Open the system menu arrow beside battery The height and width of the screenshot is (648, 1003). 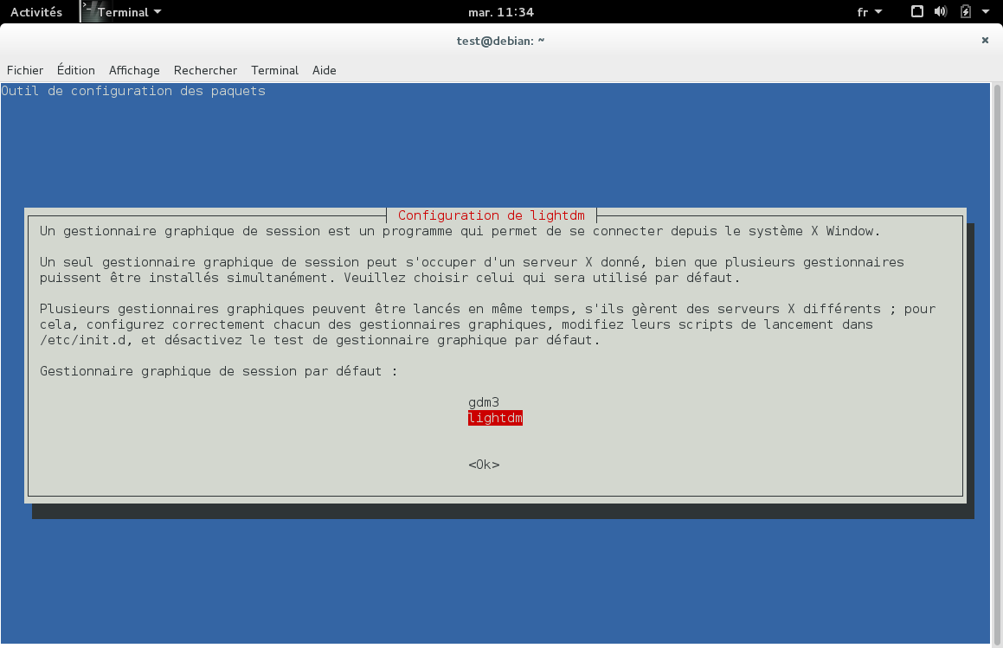pos(985,11)
